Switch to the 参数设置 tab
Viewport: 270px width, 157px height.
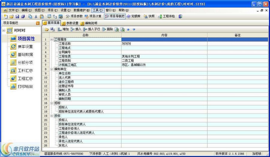pos(70,23)
